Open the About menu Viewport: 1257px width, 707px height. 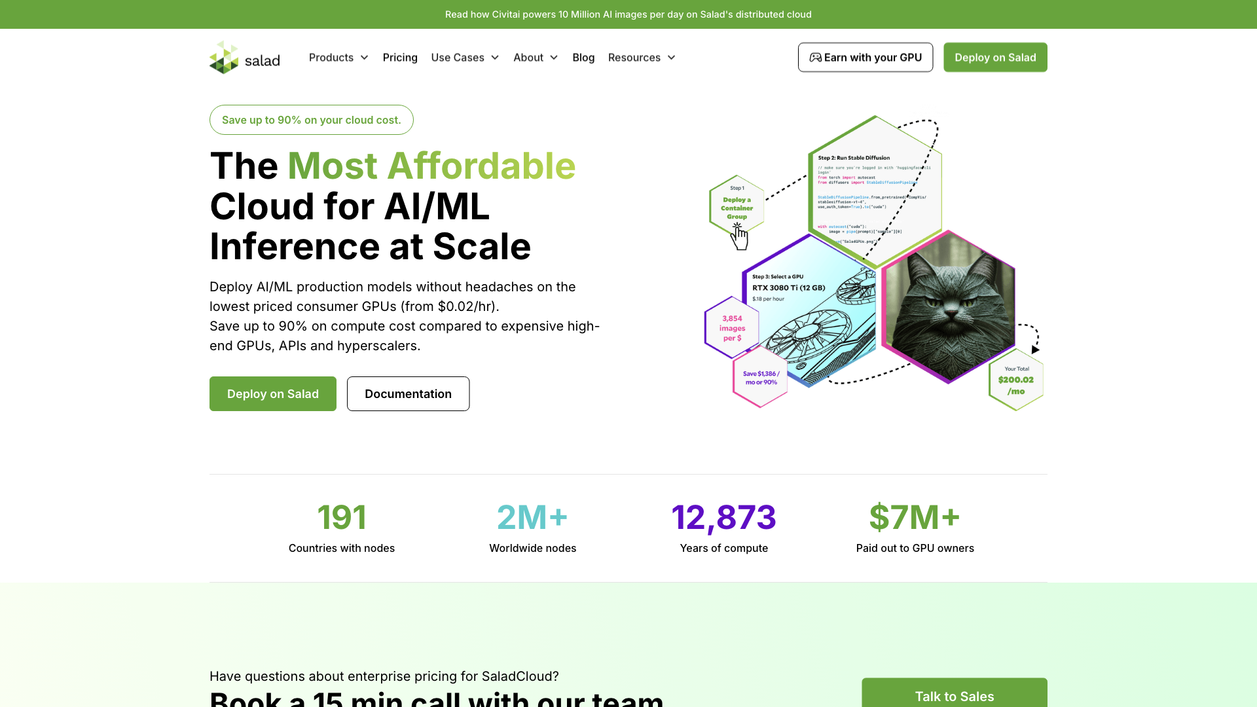tap(536, 58)
